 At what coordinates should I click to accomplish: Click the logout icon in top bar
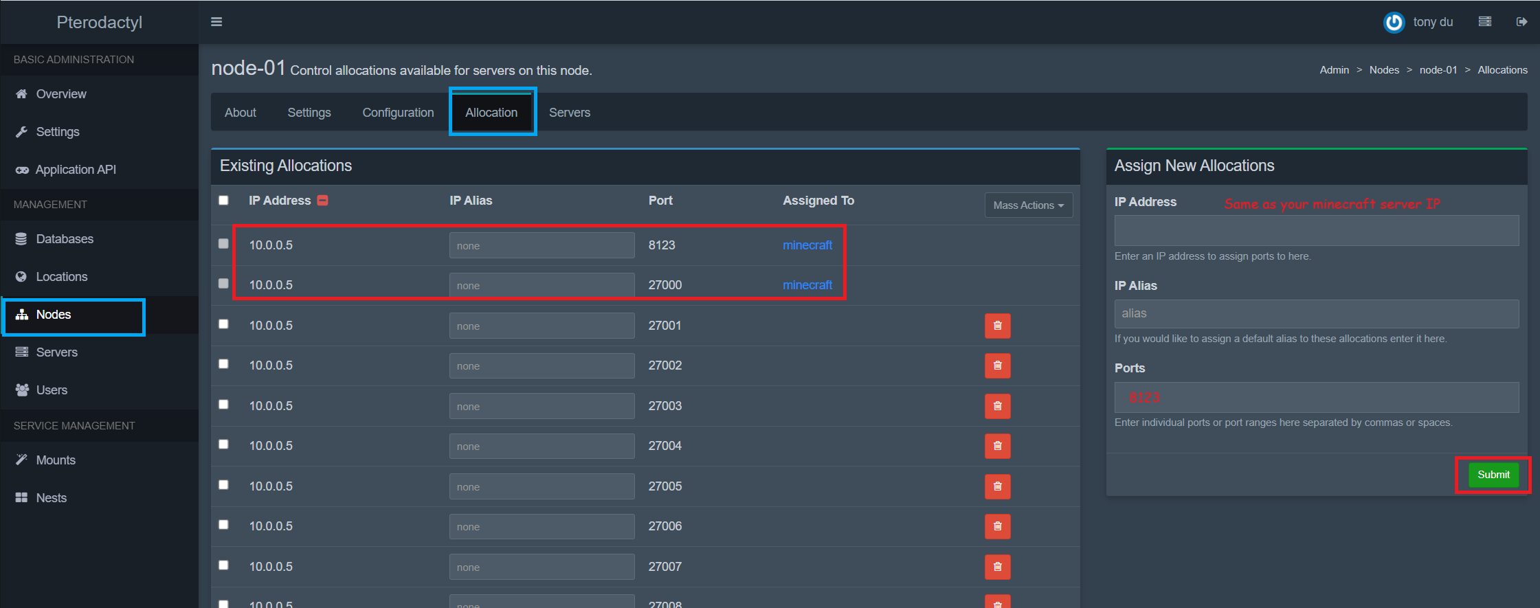tap(1521, 22)
